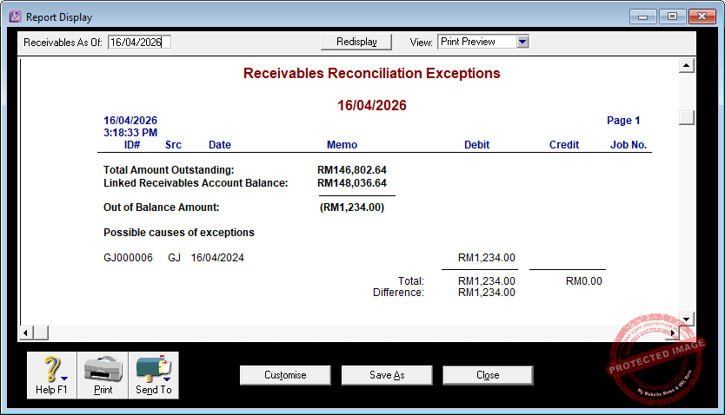
Task: Click the 16/04/2024 entry date
Action: click(217, 258)
